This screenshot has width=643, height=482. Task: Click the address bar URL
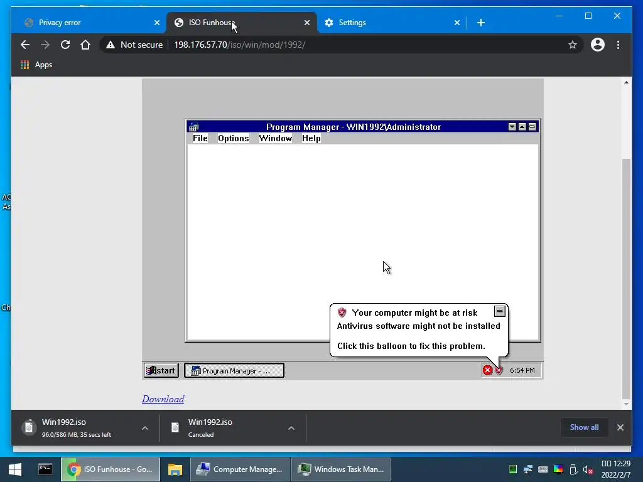[x=239, y=45]
